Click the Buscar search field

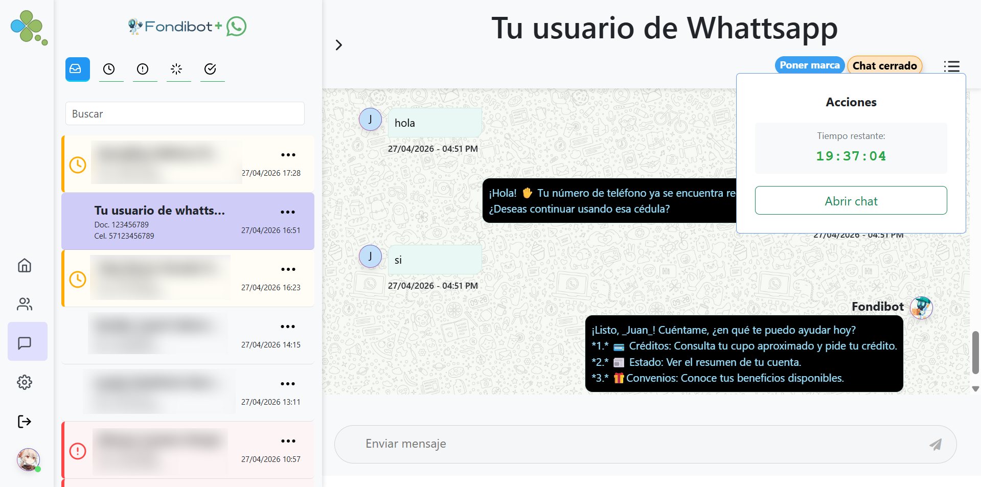pyautogui.click(x=185, y=114)
